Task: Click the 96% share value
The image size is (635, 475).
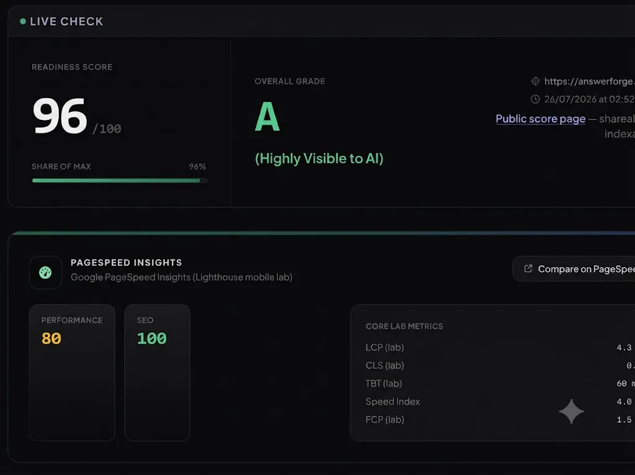Action: (198, 167)
